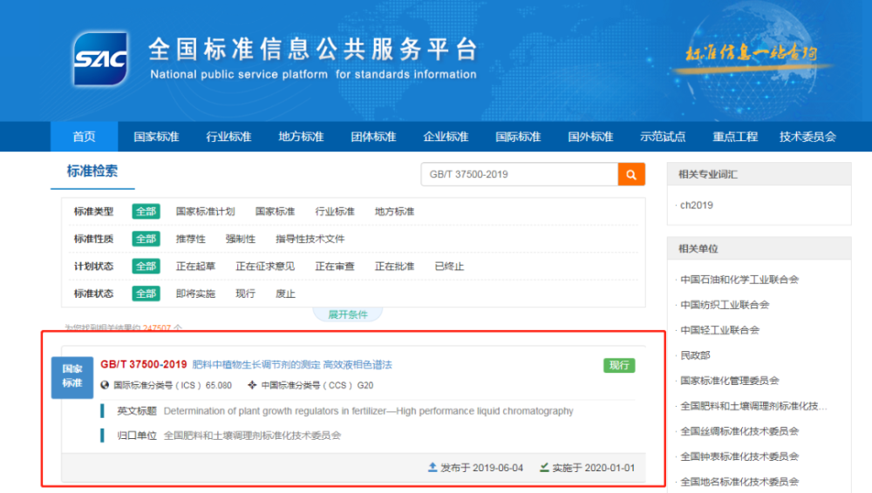
Task: Filter plan status 已终止
Action: pos(449,266)
